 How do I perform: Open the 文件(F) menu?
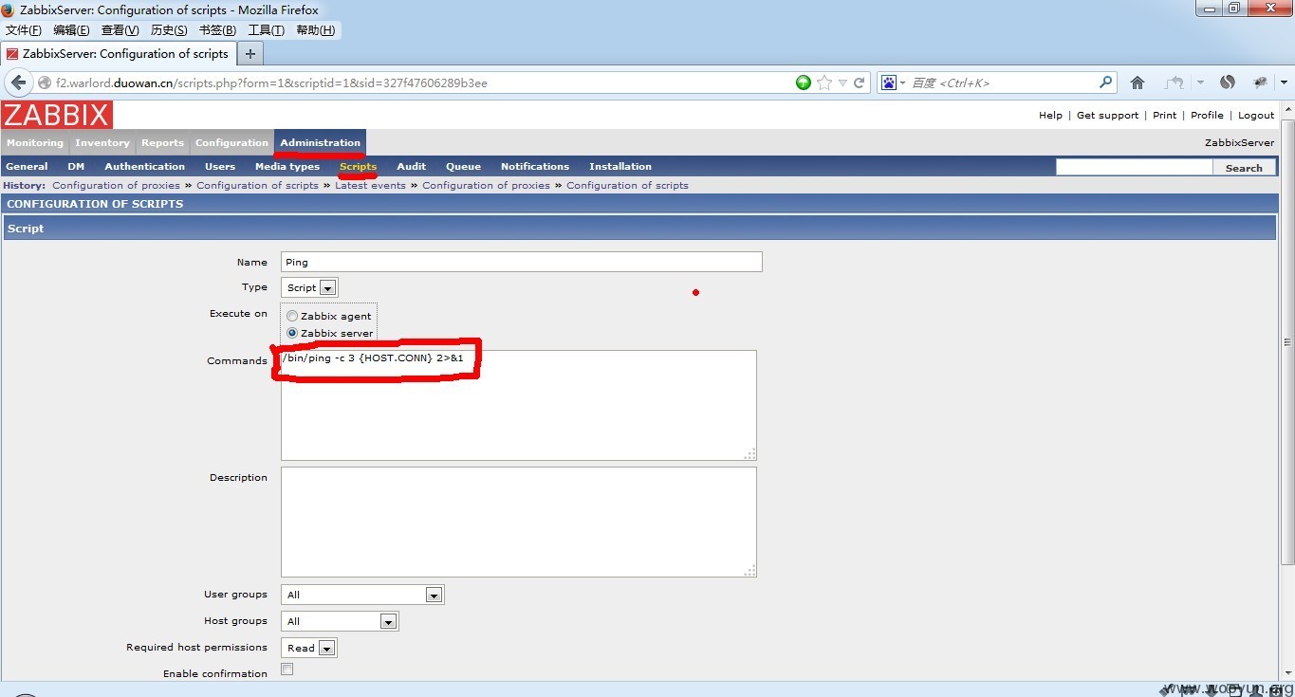24,30
